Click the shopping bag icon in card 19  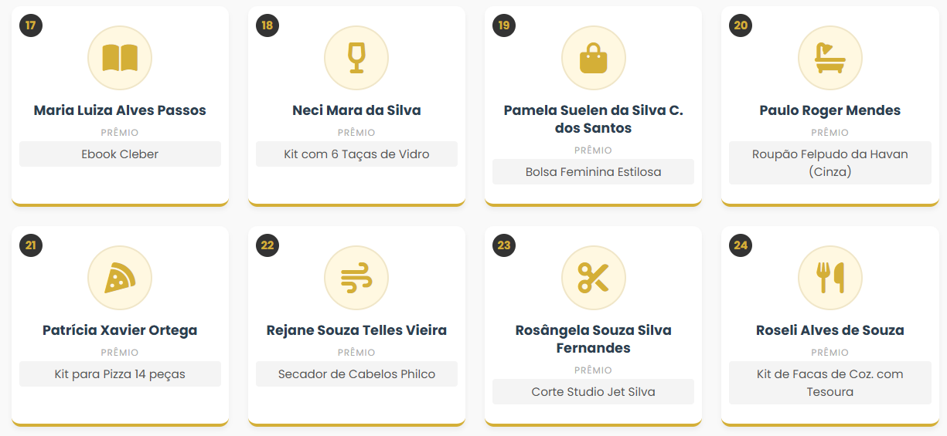593,58
